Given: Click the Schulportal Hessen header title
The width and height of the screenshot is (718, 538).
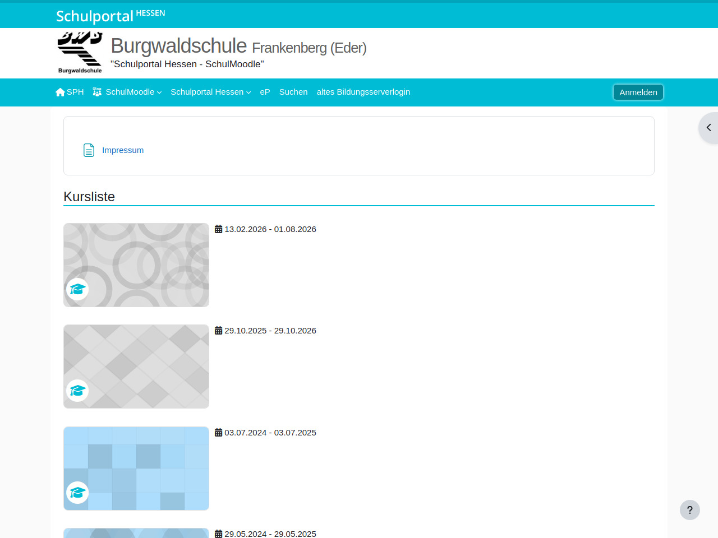Looking at the screenshot, I should [111, 16].
